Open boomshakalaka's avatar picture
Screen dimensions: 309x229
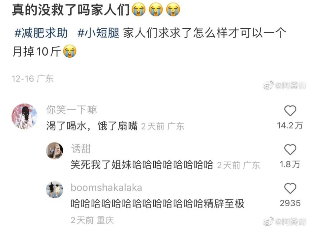(55, 189)
